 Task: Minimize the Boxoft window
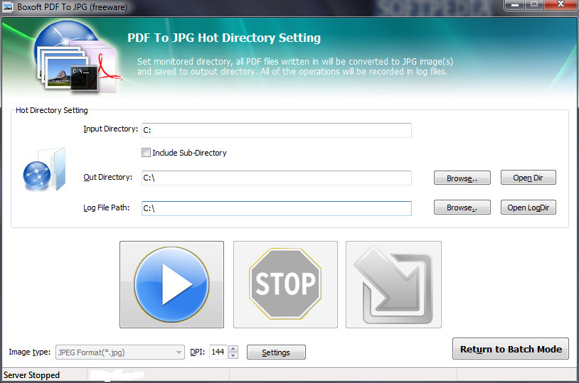click(x=516, y=5)
